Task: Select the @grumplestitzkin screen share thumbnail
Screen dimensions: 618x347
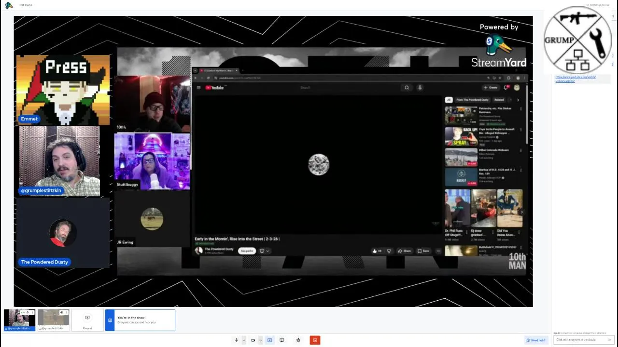Action: tap(53, 320)
